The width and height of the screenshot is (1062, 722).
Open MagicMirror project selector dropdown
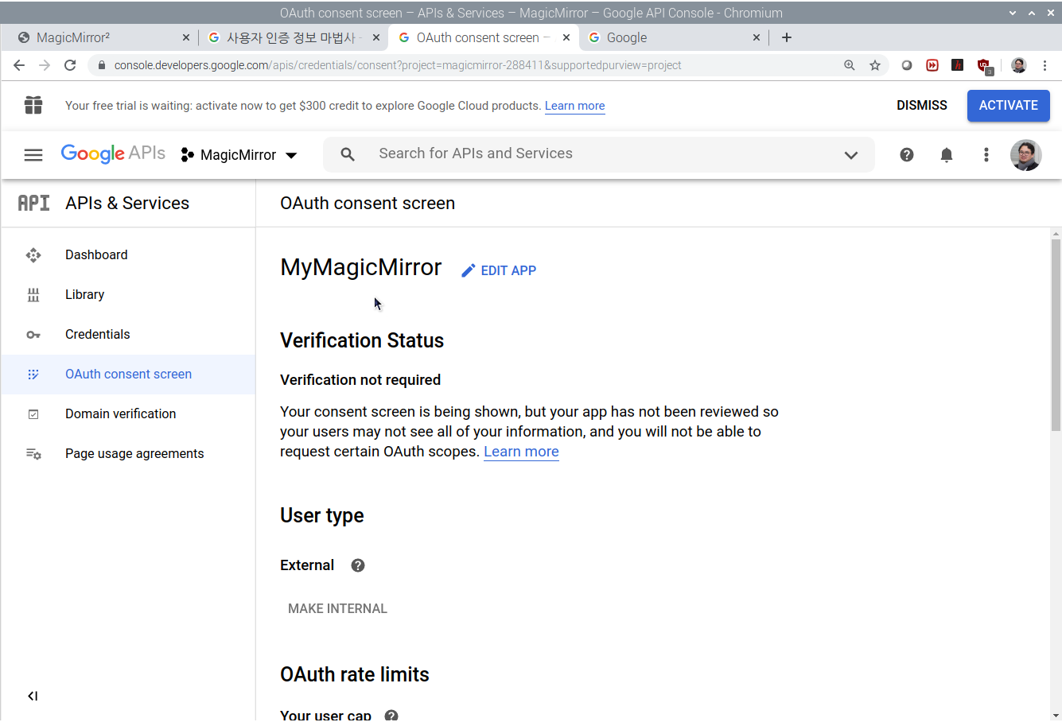[x=239, y=155]
